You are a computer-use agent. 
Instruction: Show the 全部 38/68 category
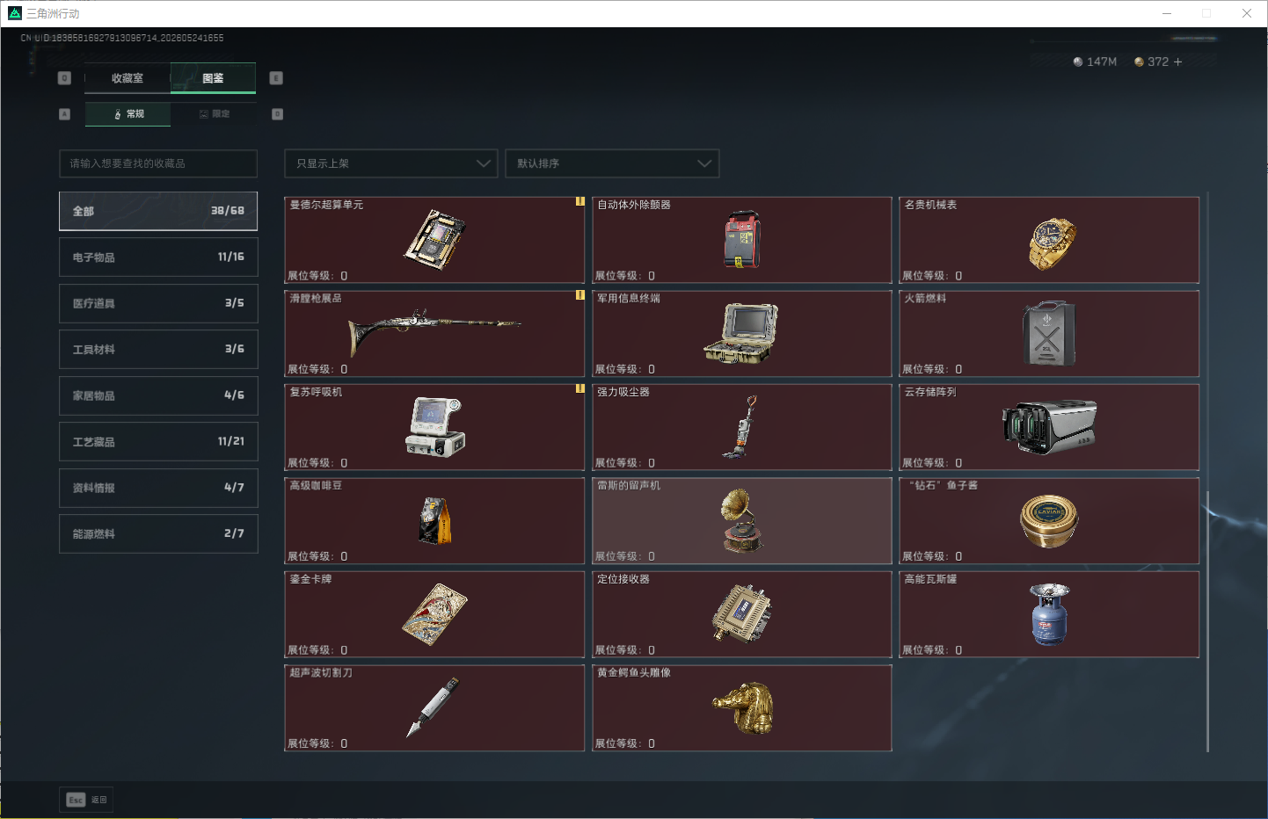(x=158, y=211)
